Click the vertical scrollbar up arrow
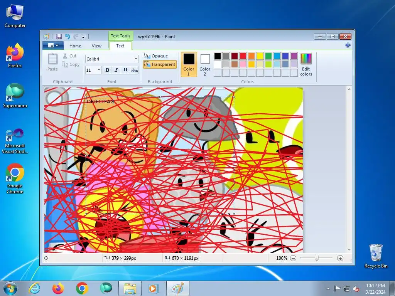Screen dimensions: 395x296 point(349,89)
